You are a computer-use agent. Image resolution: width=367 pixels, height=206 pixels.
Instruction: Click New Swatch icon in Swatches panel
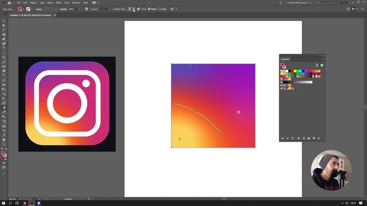click(314, 138)
